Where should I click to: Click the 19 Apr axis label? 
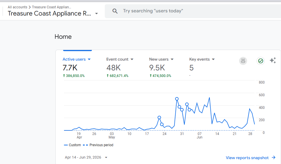79,136
